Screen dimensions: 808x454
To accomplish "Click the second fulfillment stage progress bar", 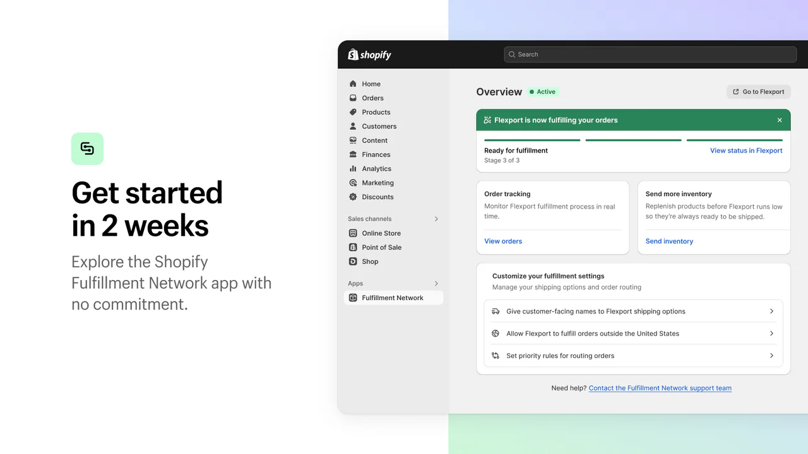I will [633, 140].
